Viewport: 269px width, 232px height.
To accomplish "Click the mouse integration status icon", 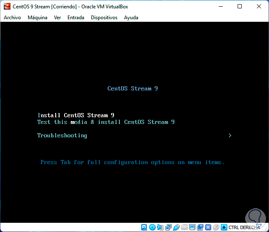I will click(216, 227).
